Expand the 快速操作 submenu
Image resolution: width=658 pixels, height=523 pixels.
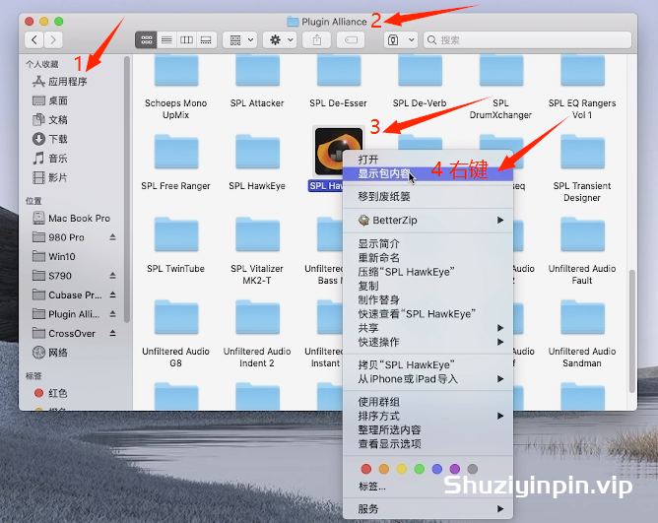click(x=428, y=342)
